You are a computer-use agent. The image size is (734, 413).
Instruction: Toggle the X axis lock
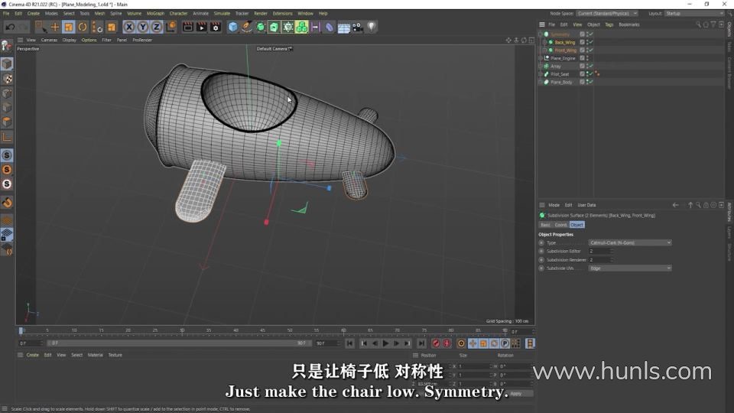[129, 27]
